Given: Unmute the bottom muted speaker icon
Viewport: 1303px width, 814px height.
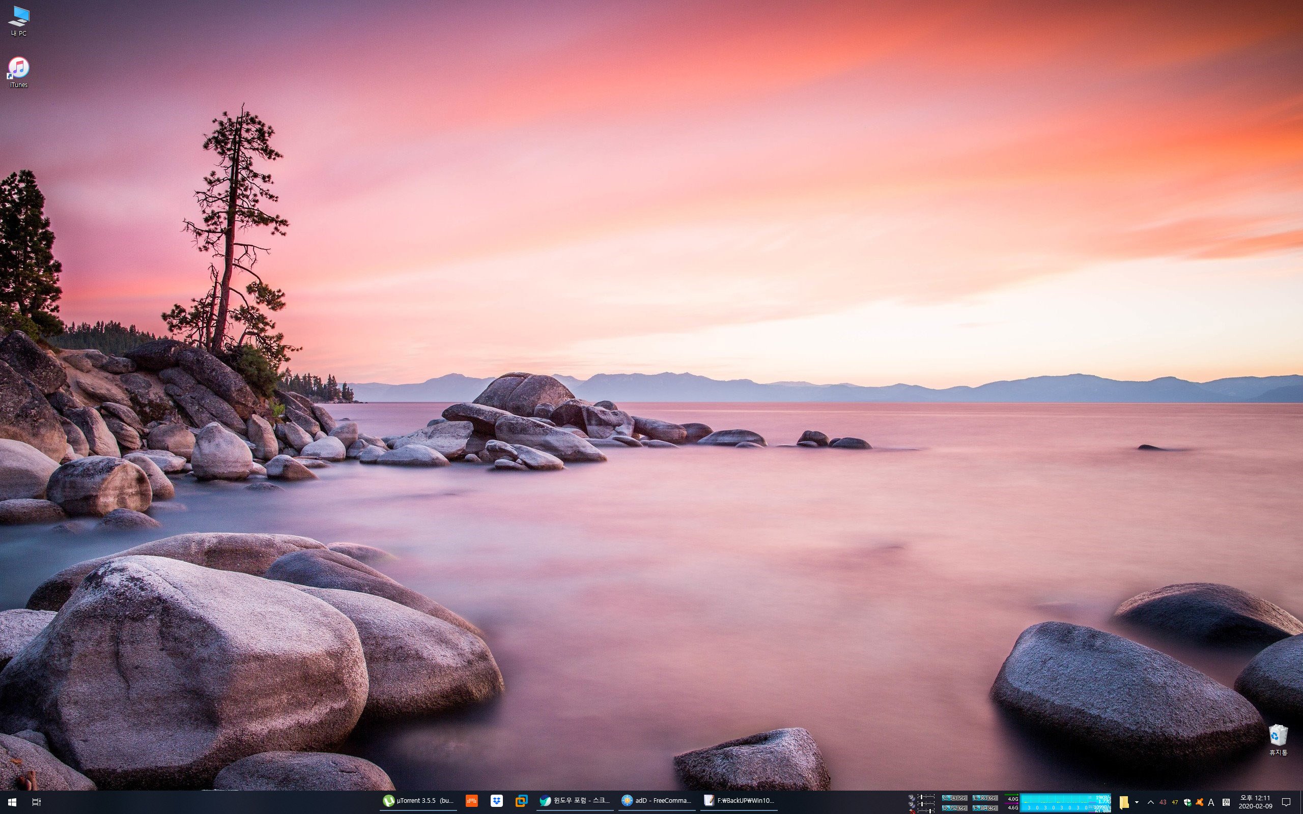Looking at the screenshot, I should (912, 811).
